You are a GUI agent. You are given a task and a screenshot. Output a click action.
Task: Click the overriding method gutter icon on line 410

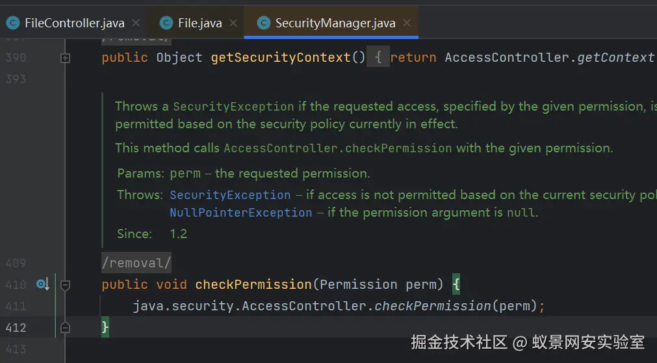(43, 284)
